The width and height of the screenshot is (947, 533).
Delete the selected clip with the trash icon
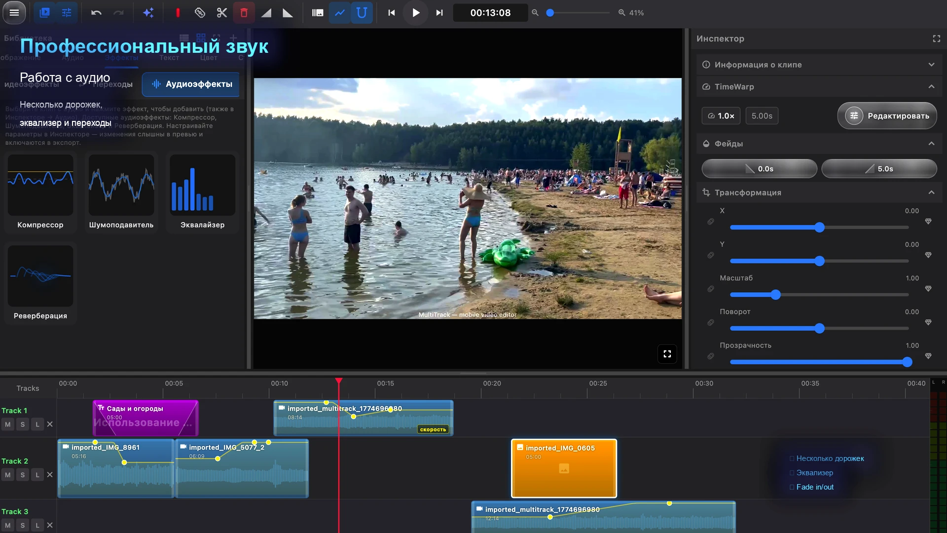(x=244, y=13)
